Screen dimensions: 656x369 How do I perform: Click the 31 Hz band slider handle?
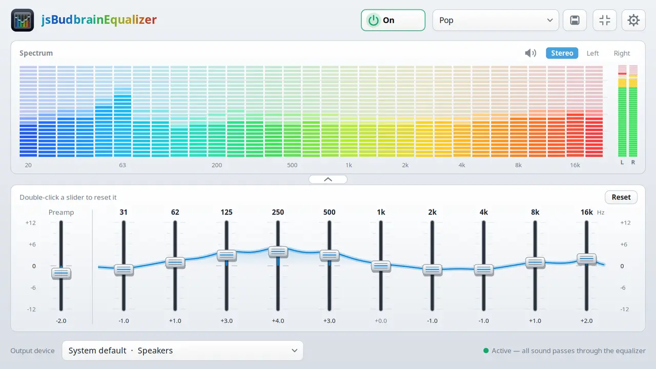pos(124,270)
